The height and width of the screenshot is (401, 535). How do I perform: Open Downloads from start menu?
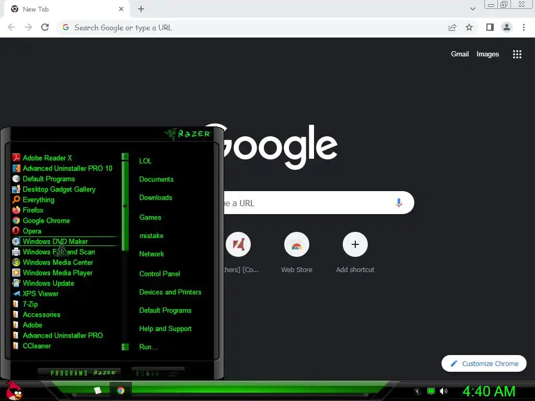tap(156, 198)
